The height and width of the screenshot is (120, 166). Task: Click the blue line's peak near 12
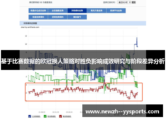pyautogui.click(x=137, y=38)
